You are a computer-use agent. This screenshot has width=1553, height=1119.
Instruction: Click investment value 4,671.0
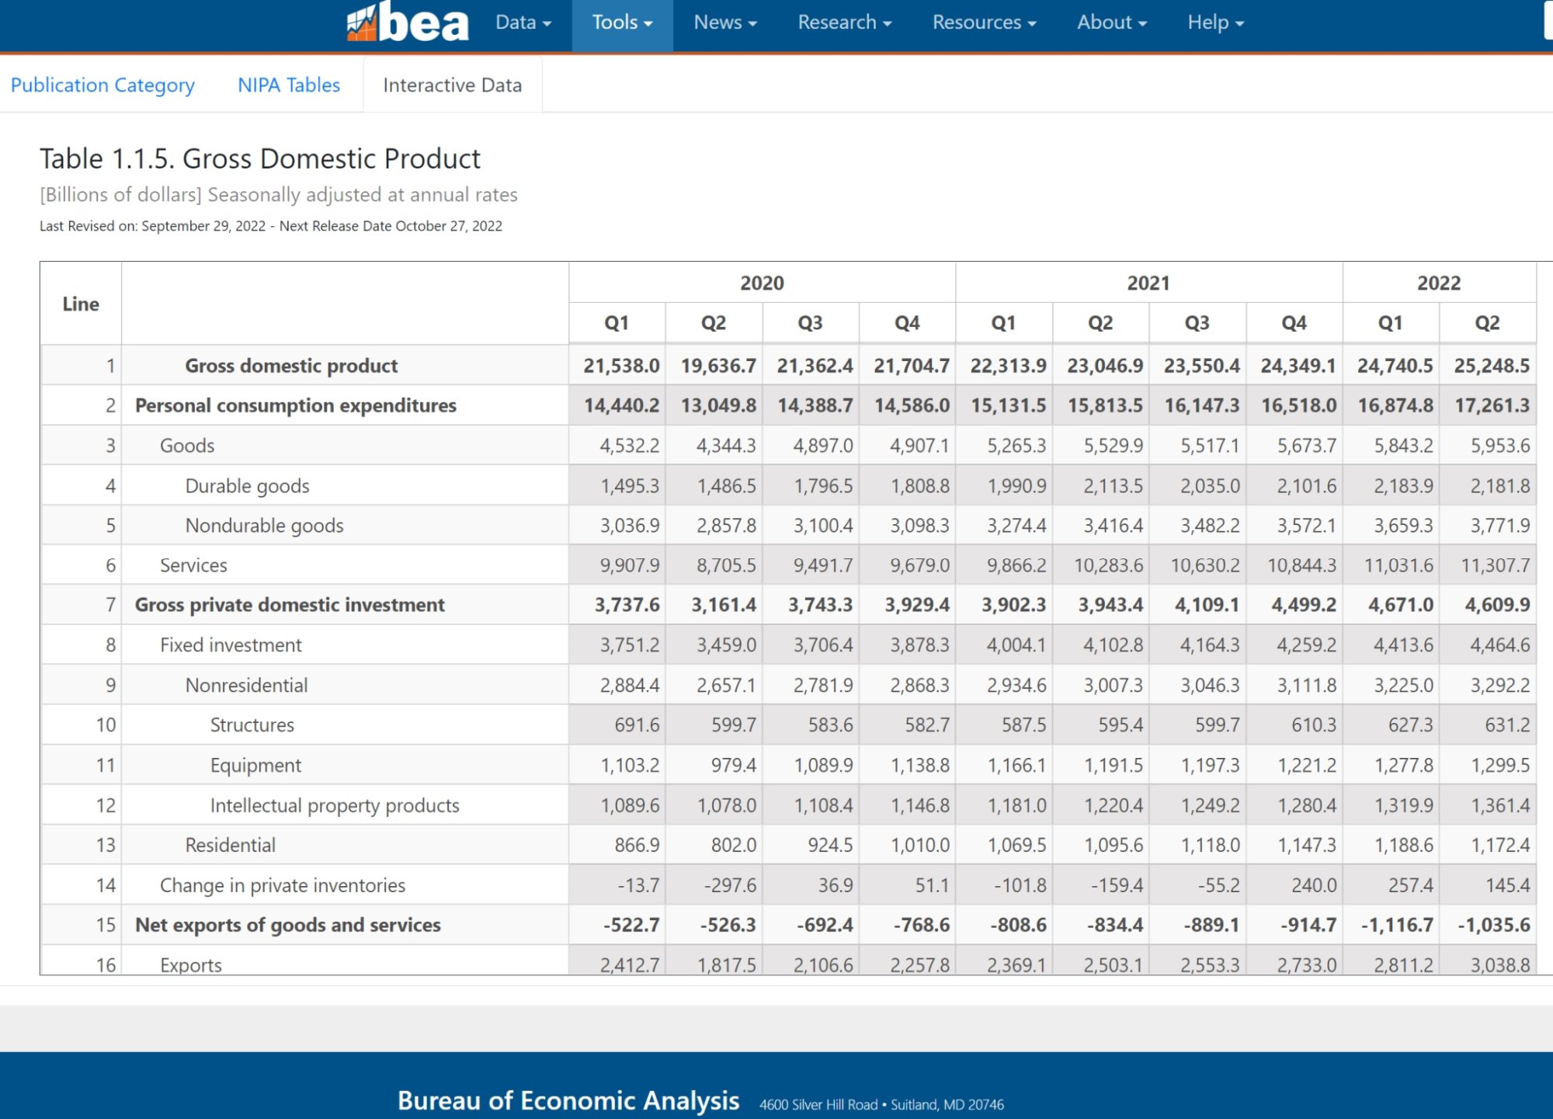(1401, 605)
